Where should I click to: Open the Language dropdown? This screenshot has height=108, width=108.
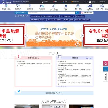click(102, 2)
